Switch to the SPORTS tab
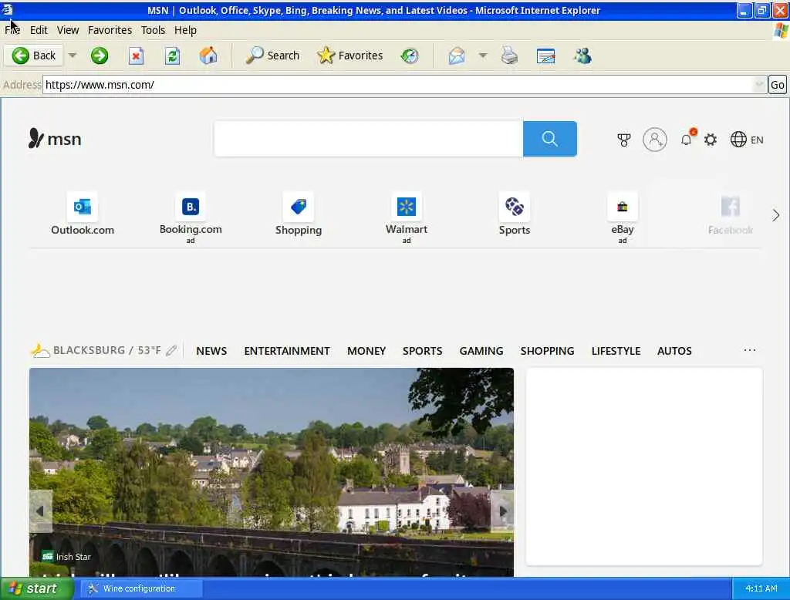This screenshot has width=790, height=600. pos(422,351)
